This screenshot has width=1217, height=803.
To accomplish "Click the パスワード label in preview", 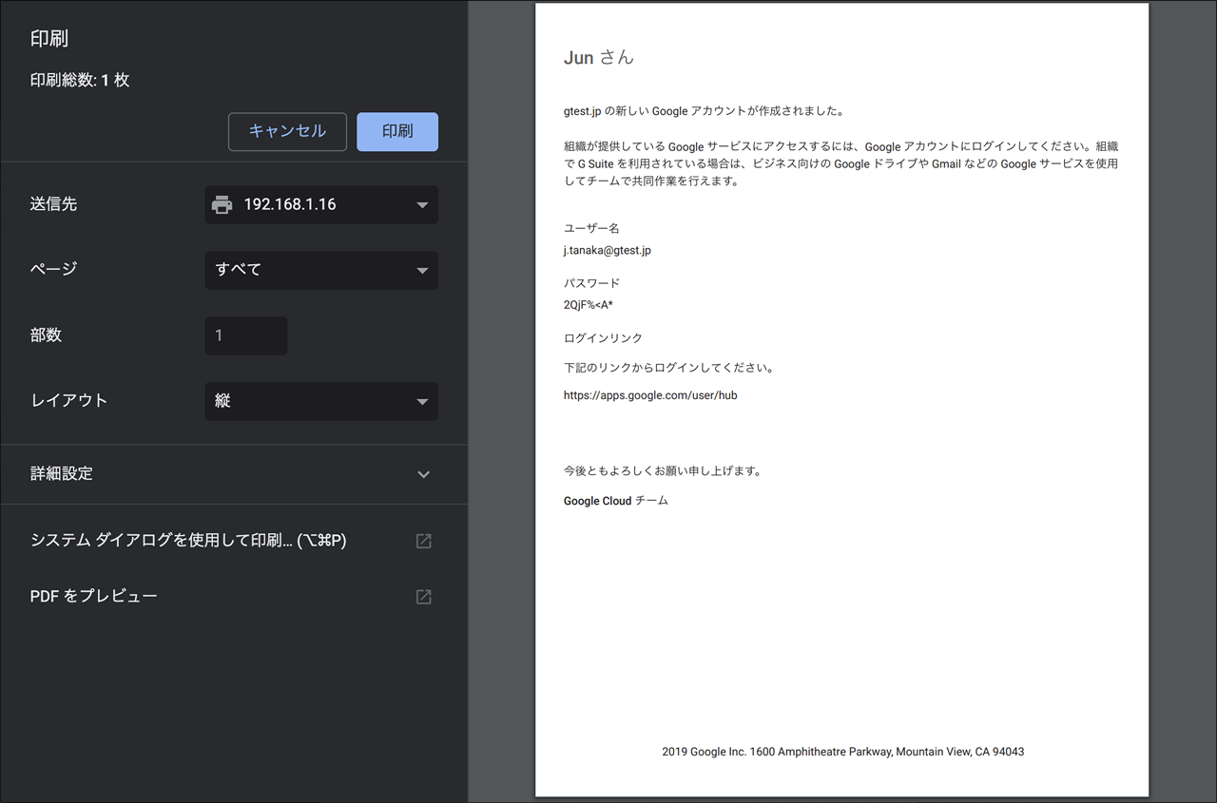I will 591,283.
